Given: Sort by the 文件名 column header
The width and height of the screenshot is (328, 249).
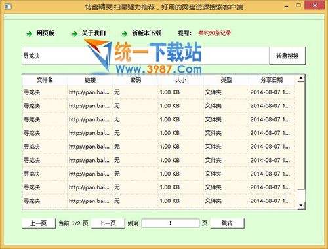Looking at the screenshot, I should [45, 80].
